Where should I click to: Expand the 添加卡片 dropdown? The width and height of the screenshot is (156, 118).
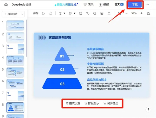[22, 14]
